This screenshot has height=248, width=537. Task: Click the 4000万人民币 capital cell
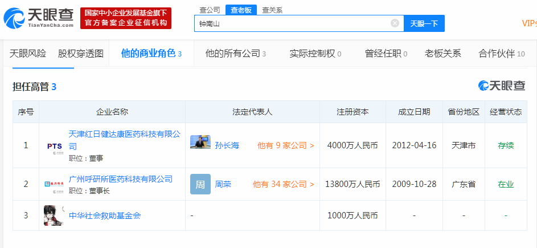[352, 145]
